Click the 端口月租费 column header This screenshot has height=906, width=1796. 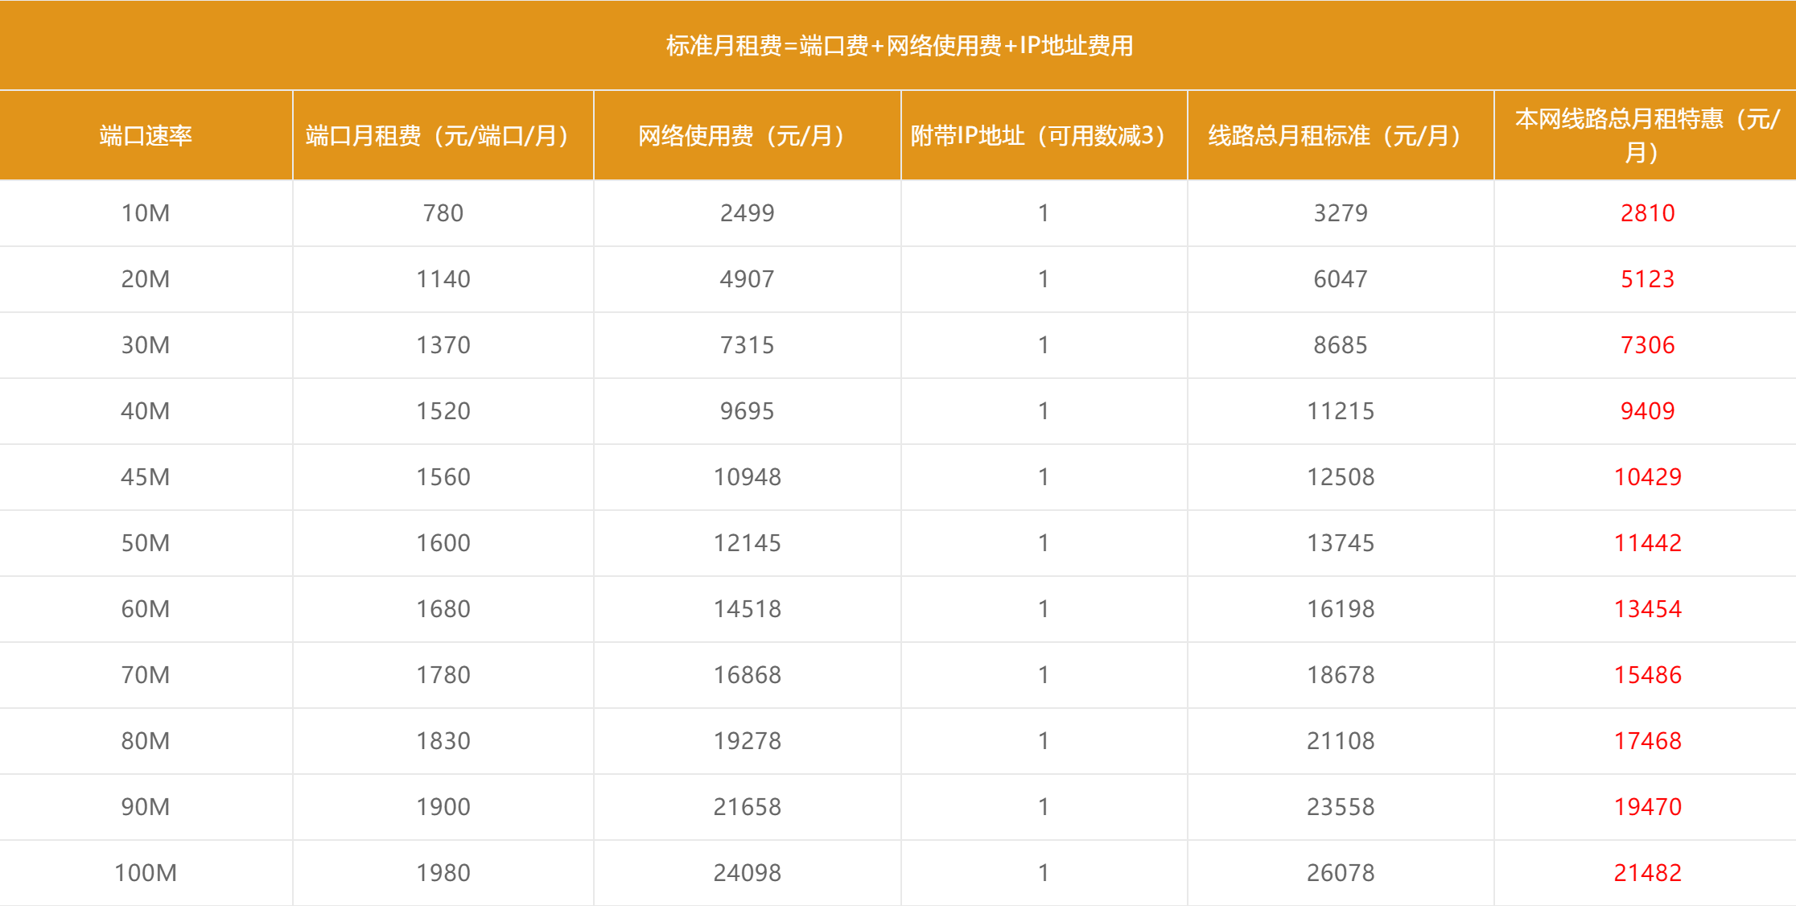(442, 135)
